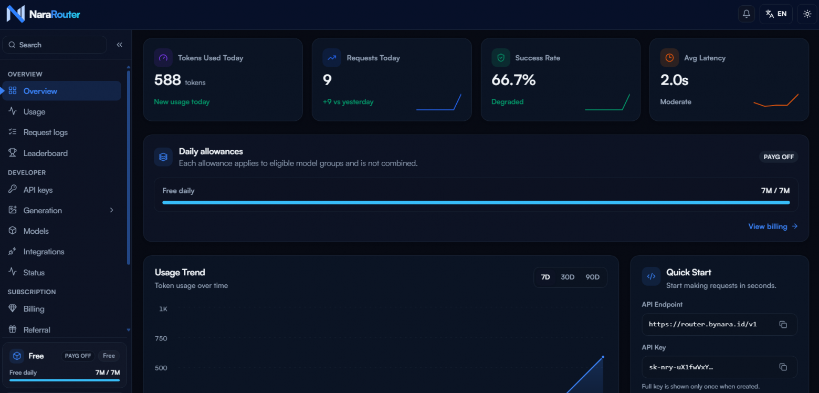The width and height of the screenshot is (819, 393).
Task: Click the Avg Latency clock icon
Action: click(669, 58)
